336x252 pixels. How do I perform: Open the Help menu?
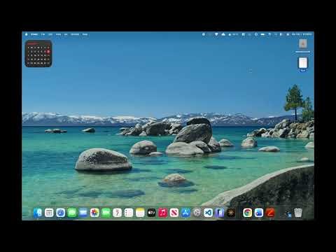[x=85, y=34]
